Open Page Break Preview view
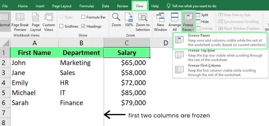The width and height of the screenshot is (269, 126). tap(20, 22)
